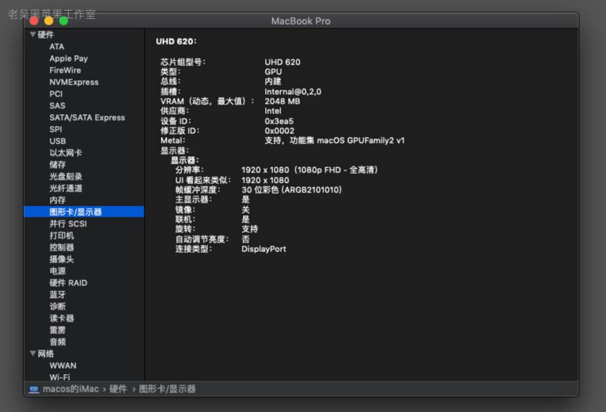Show USB device information
This screenshot has width=606, height=412.
pos(57,141)
